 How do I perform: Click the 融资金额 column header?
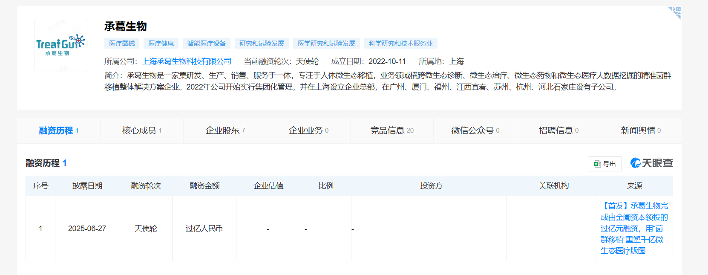pyautogui.click(x=204, y=186)
